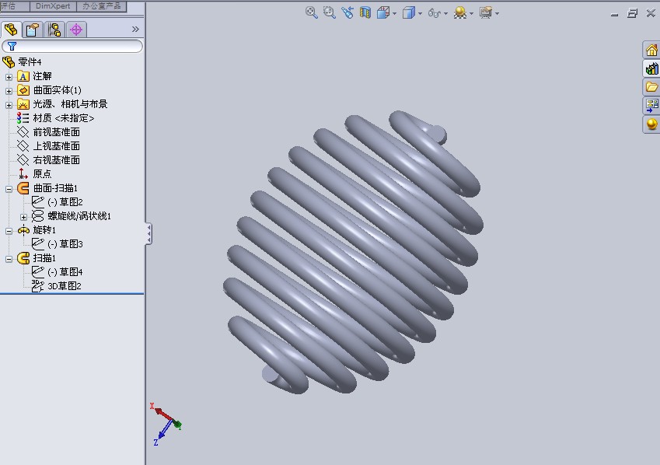Click the spring model in viewport

tap(354, 253)
